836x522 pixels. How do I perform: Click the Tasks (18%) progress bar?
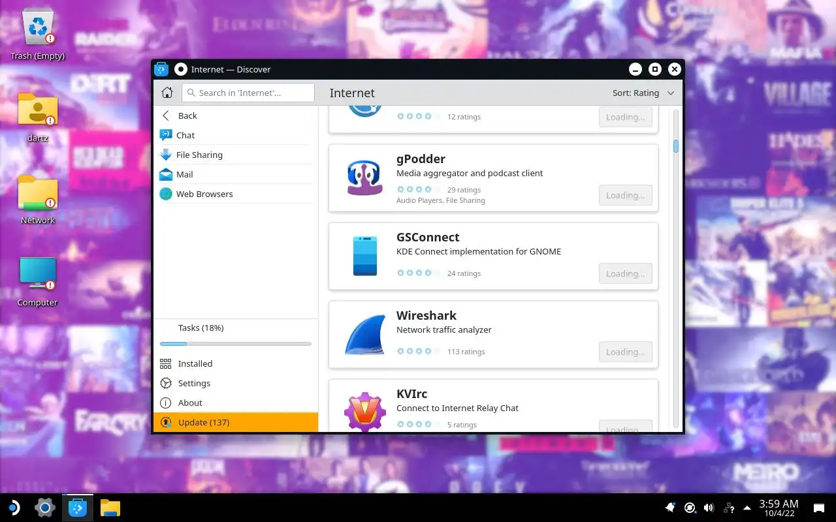236,344
